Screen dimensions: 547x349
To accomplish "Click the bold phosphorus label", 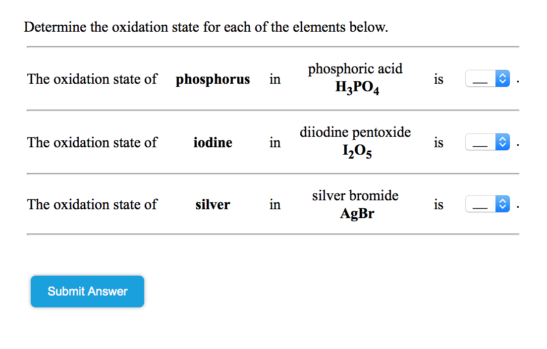I will (x=213, y=79).
